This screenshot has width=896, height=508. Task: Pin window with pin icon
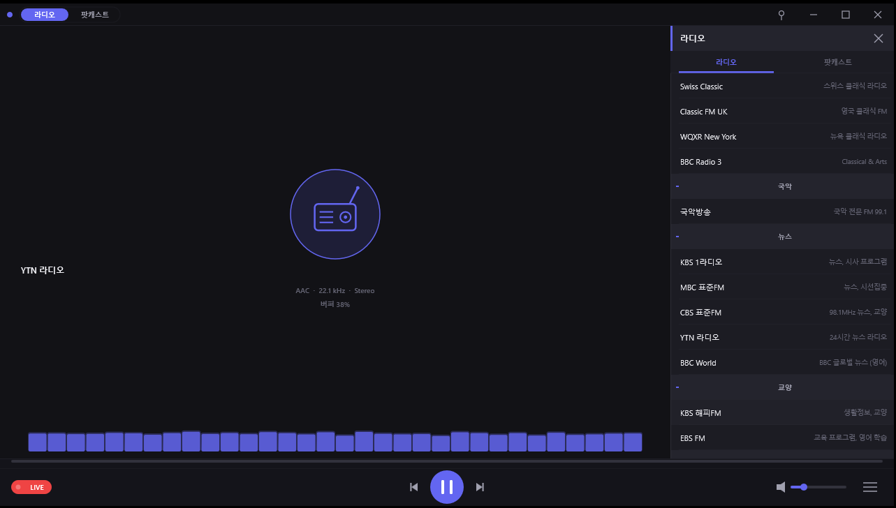click(781, 15)
